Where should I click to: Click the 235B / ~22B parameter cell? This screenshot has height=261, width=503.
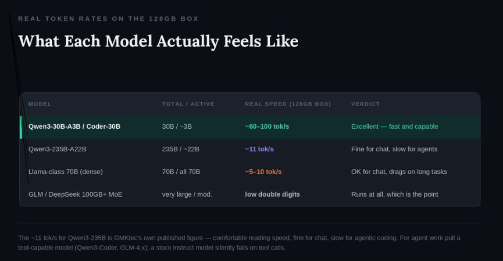181,149
